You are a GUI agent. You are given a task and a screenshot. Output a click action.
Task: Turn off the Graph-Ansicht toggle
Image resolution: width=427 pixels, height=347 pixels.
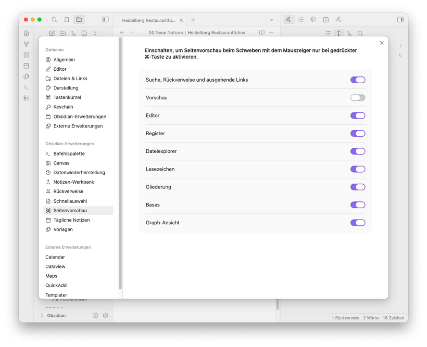tap(358, 223)
